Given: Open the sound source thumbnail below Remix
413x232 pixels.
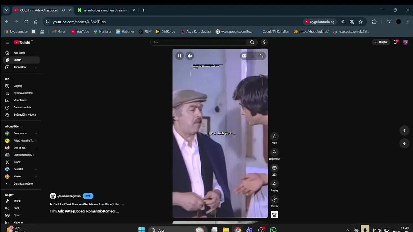Looking at the screenshot, I should (274, 215).
